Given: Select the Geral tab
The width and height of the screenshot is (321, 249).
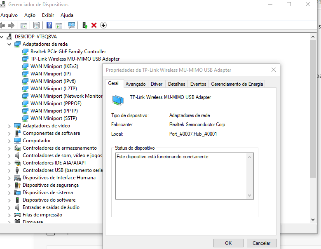Looking at the screenshot, I should pyautogui.click(x=113, y=83).
